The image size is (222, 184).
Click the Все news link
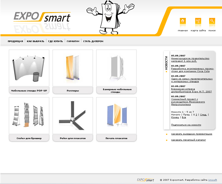[x=184, y=117]
